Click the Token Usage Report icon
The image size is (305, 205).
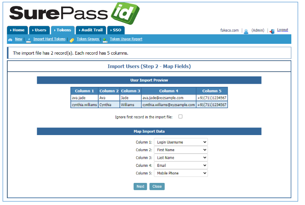tap(105, 40)
